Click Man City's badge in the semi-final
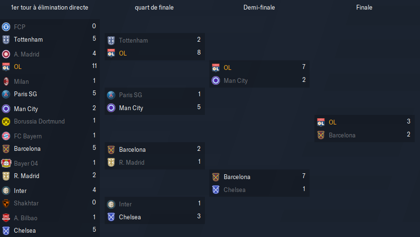This screenshot has height=237, width=420. pos(216,80)
